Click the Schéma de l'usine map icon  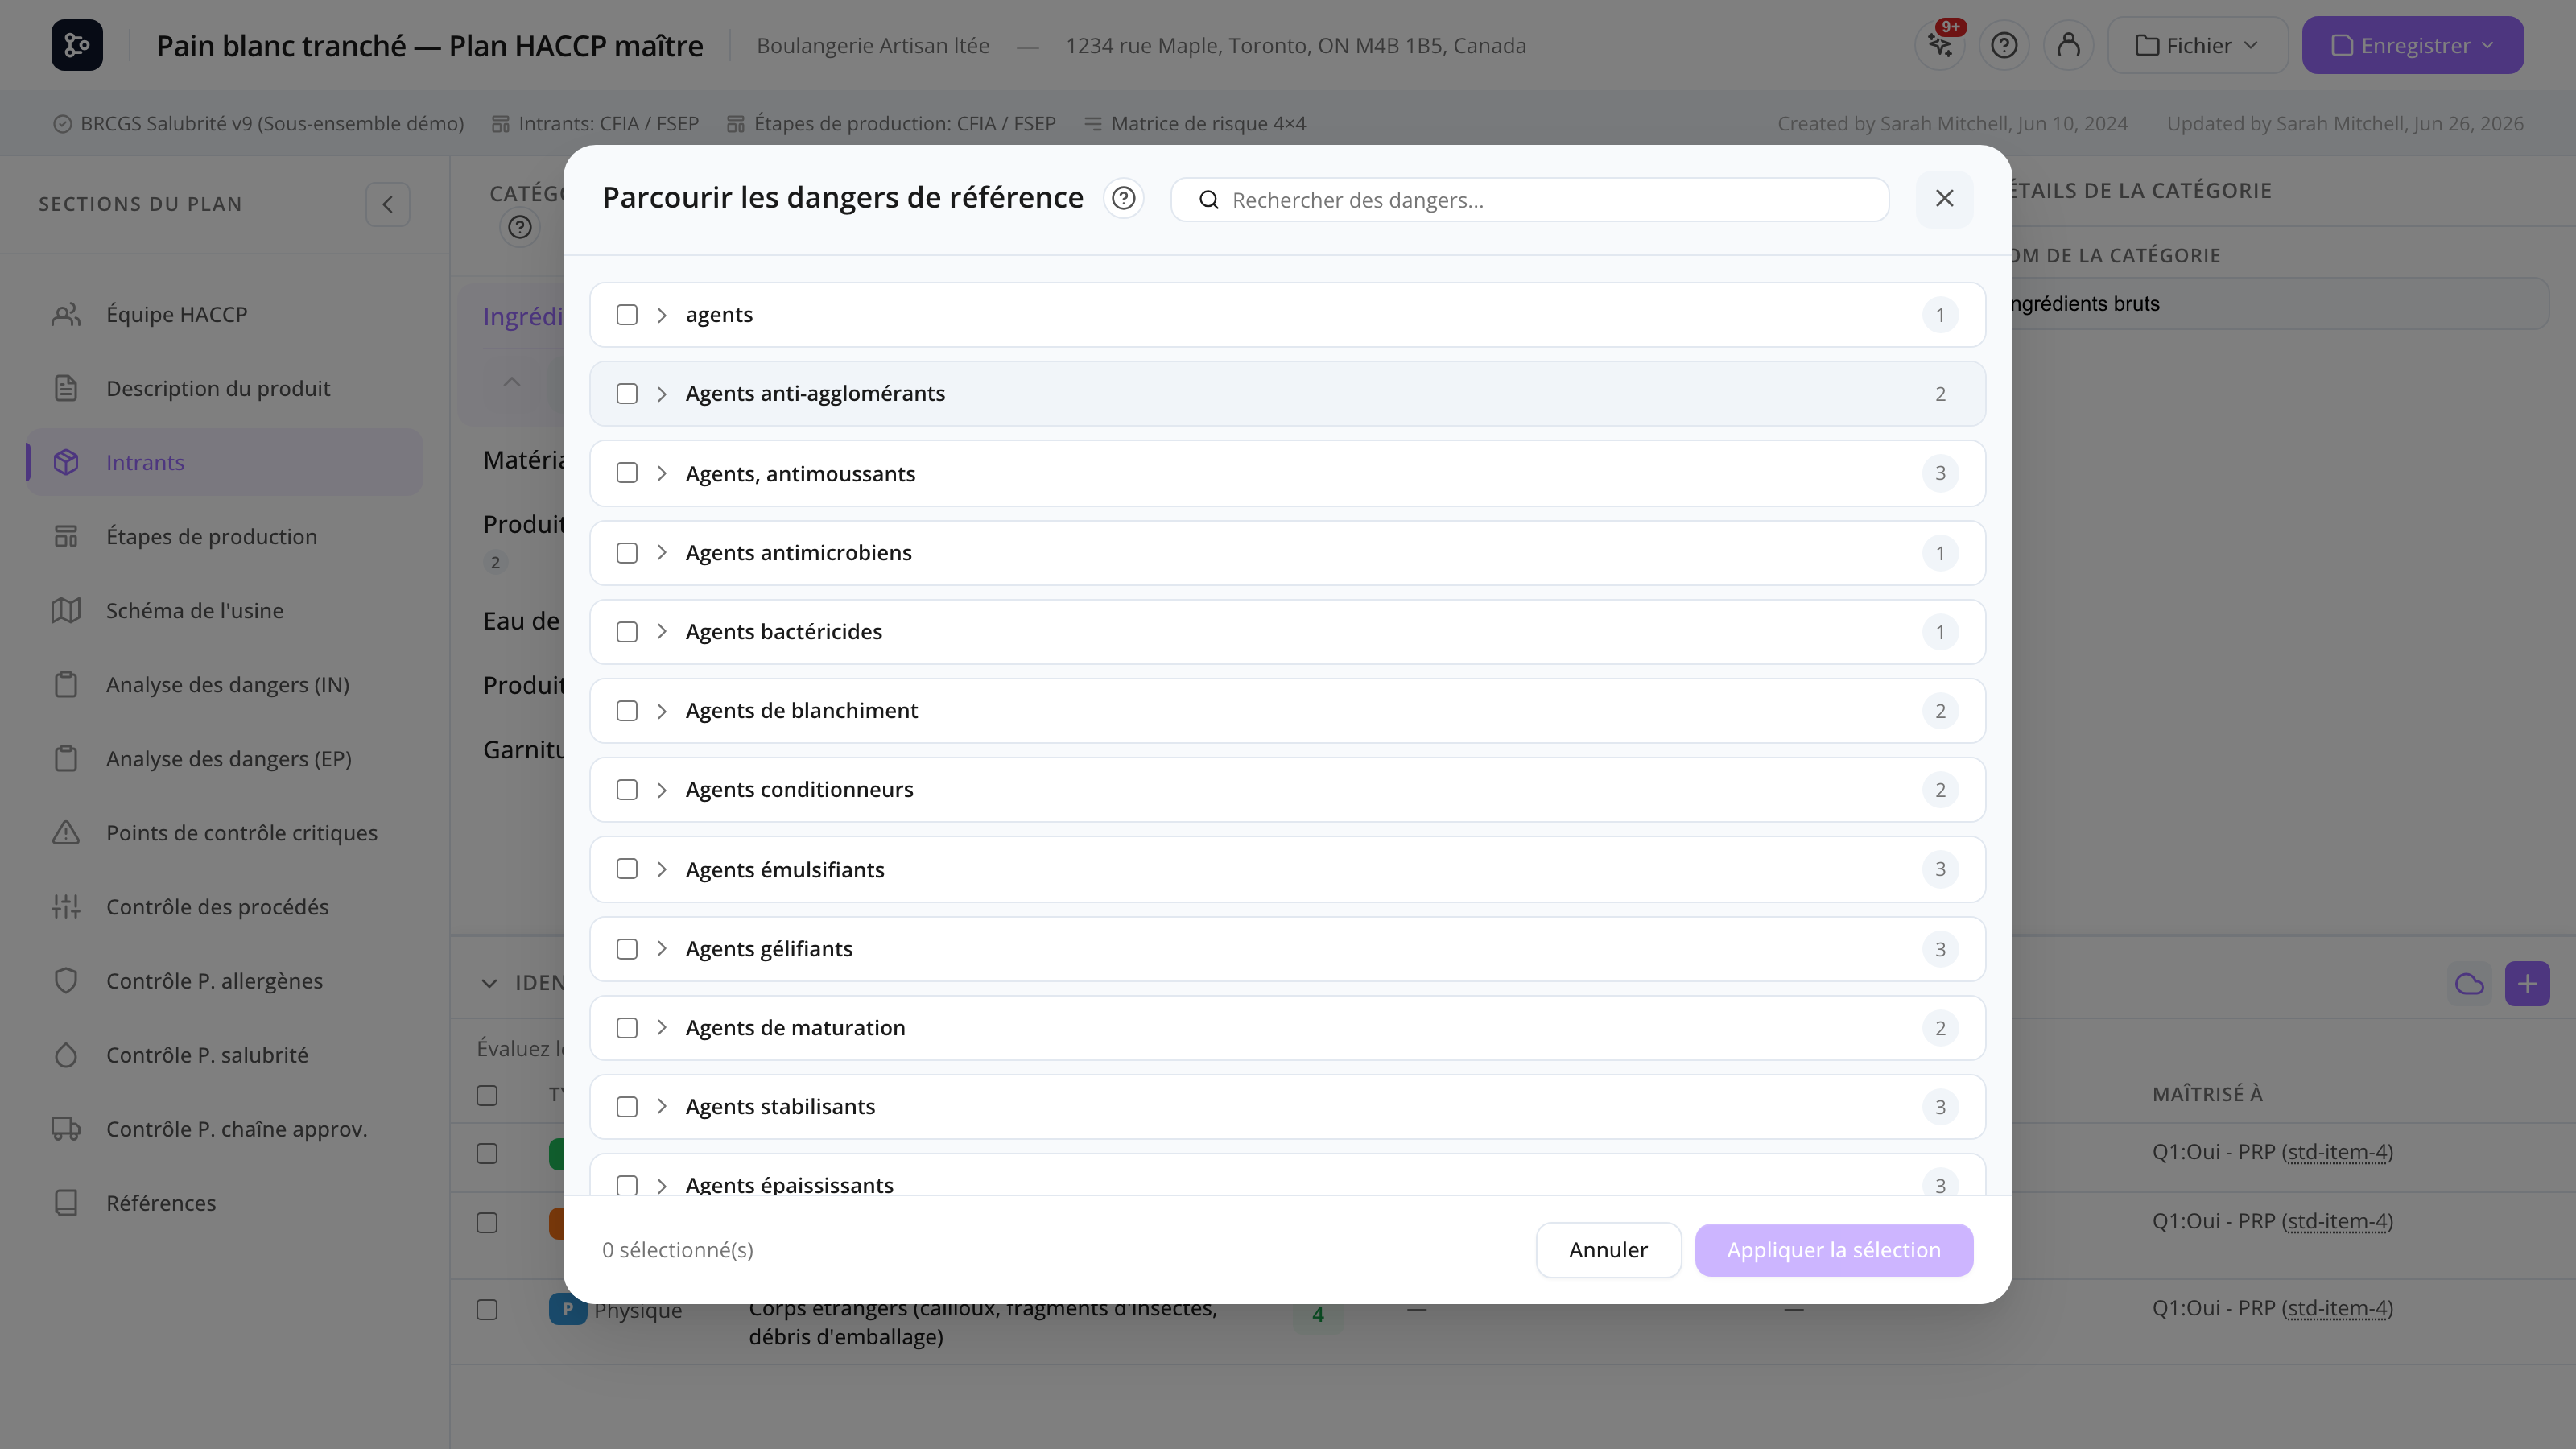click(66, 610)
